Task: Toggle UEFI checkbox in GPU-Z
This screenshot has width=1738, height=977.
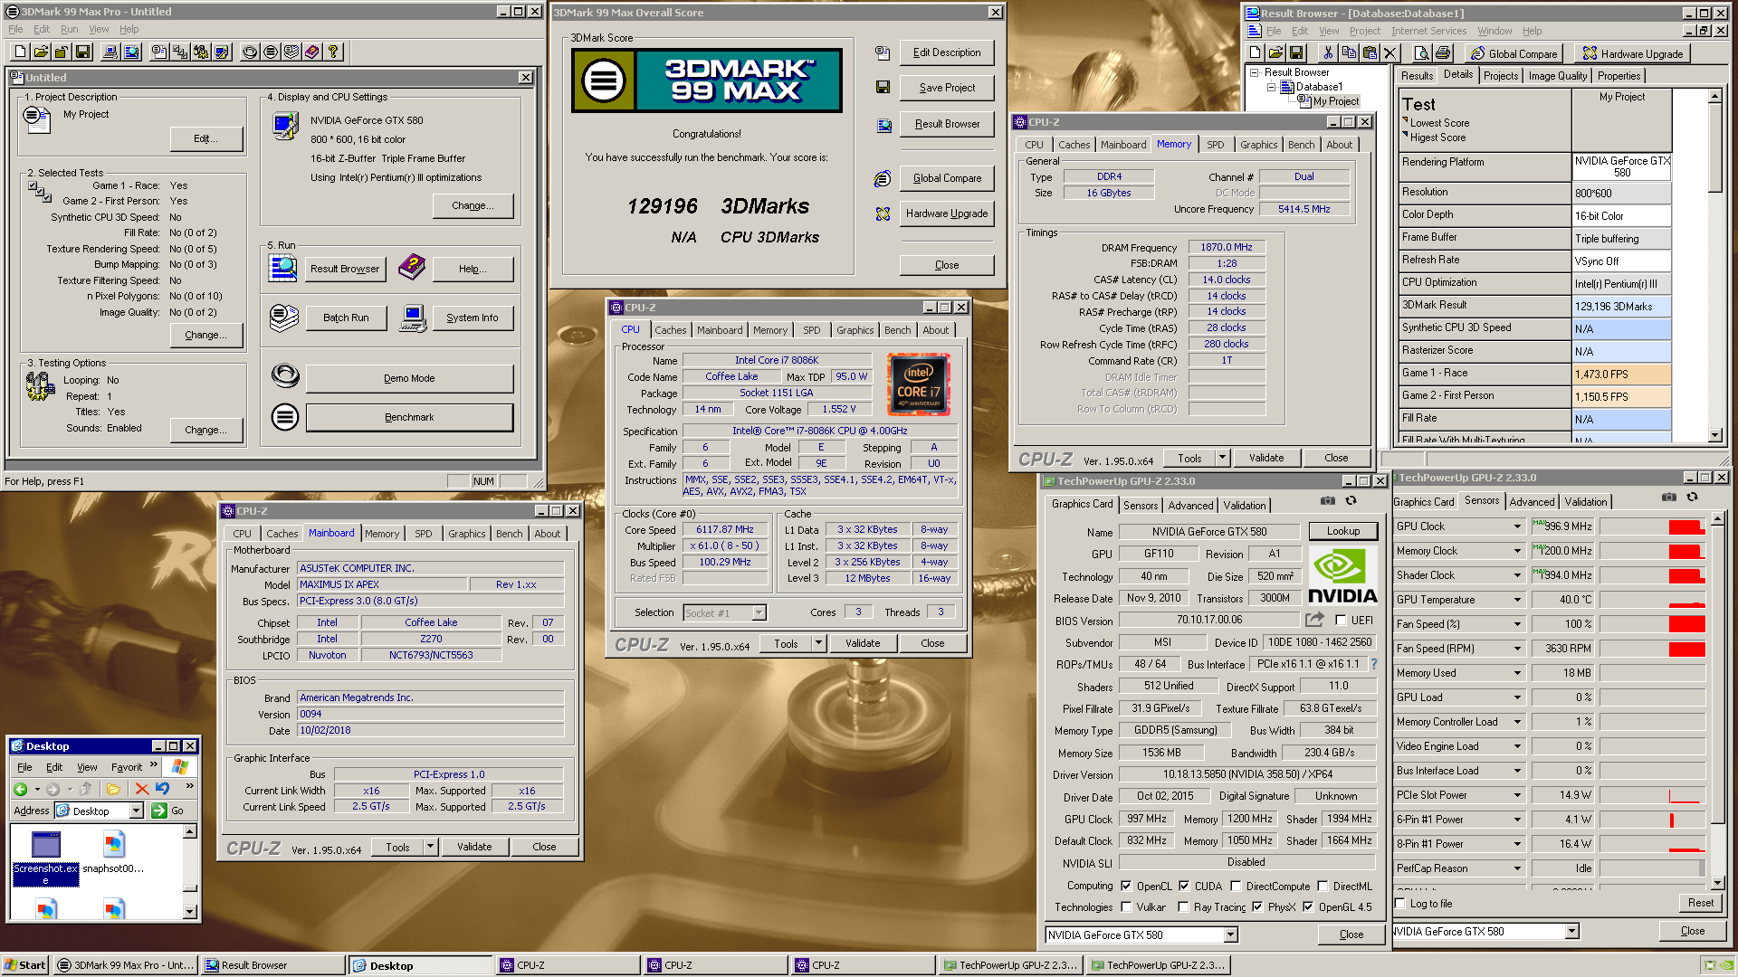Action: [1341, 621]
